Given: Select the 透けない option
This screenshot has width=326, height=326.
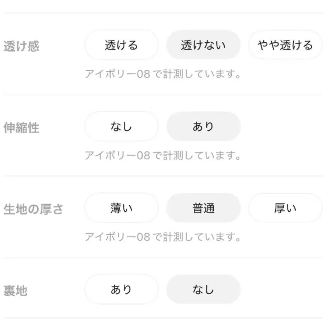Looking at the screenshot, I should 203,45.
